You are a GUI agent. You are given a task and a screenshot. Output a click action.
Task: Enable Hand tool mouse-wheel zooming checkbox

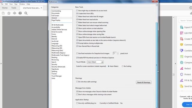(x=77, y=22)
